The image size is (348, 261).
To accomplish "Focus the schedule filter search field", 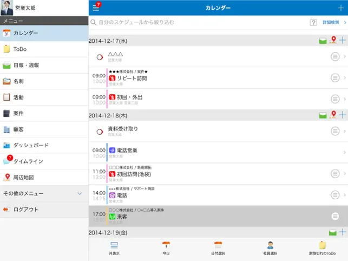I will (198, 22).
